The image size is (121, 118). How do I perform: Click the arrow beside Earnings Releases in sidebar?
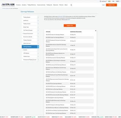pos(38,47)
